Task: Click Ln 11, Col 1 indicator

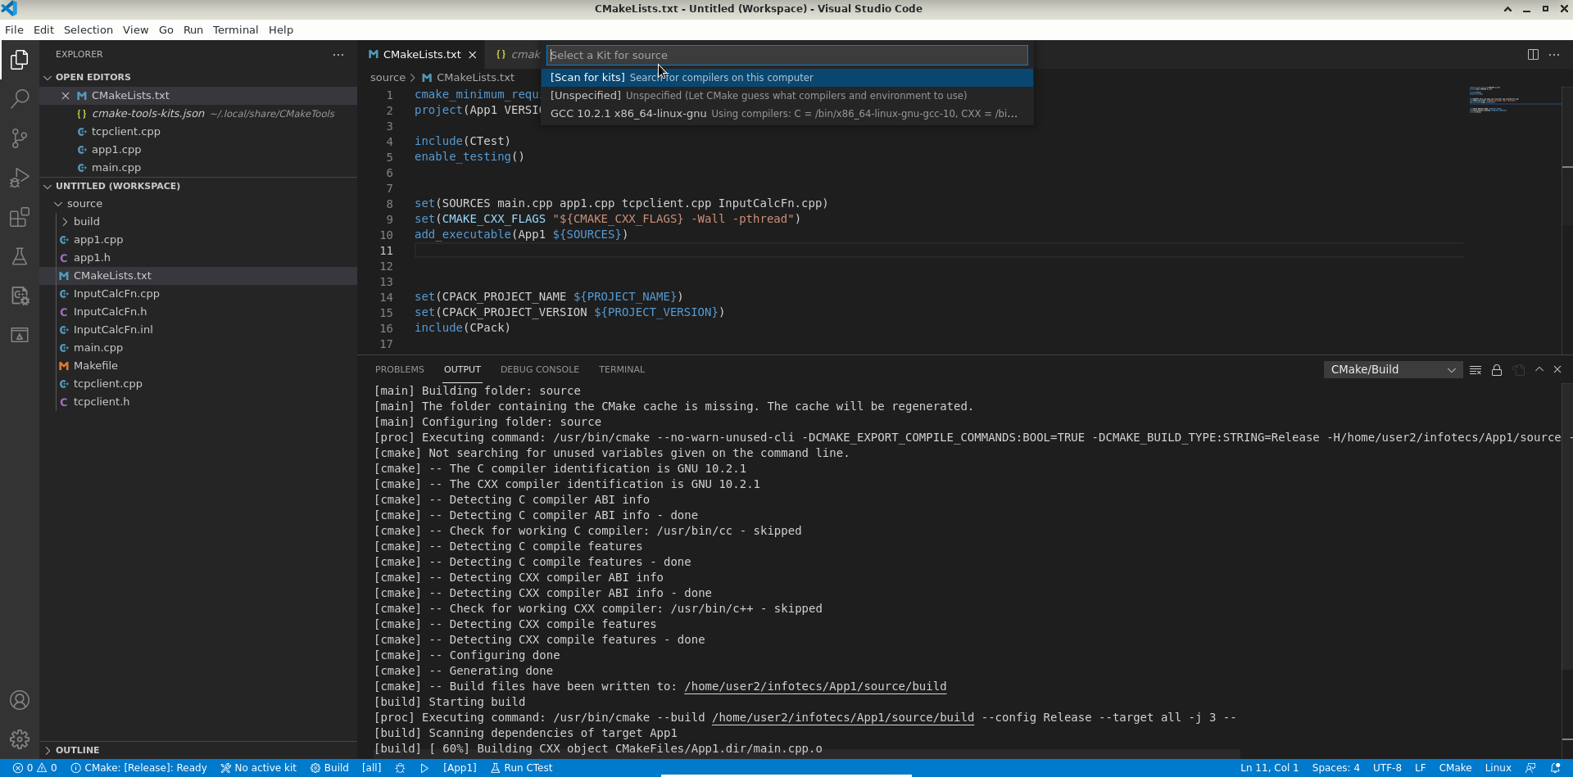Action: tap(1269, 768)
